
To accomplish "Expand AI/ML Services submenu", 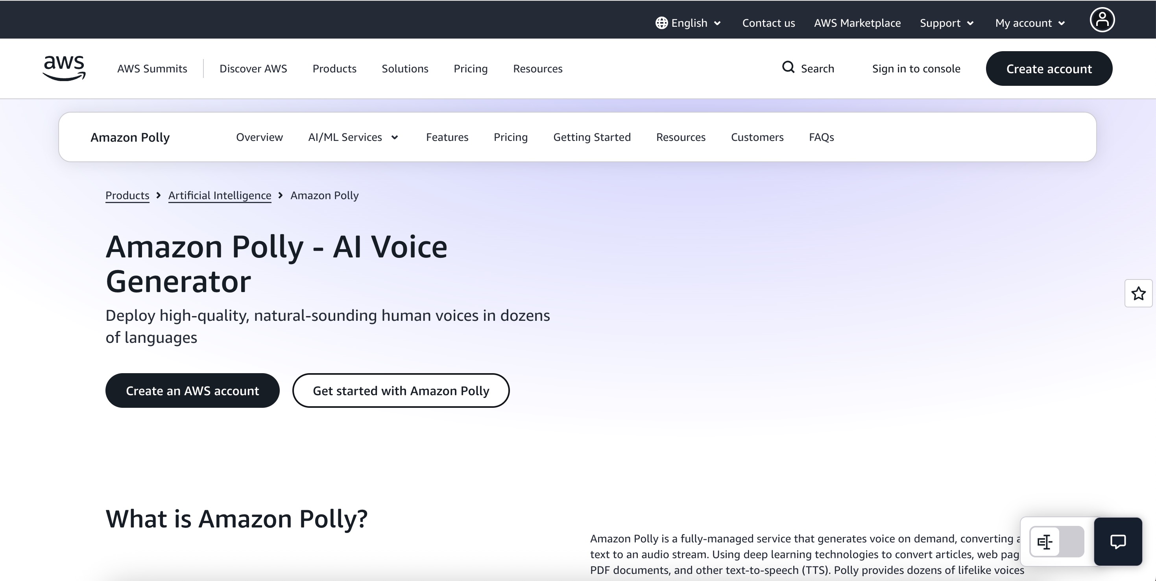I will click(x=353, y=137).
